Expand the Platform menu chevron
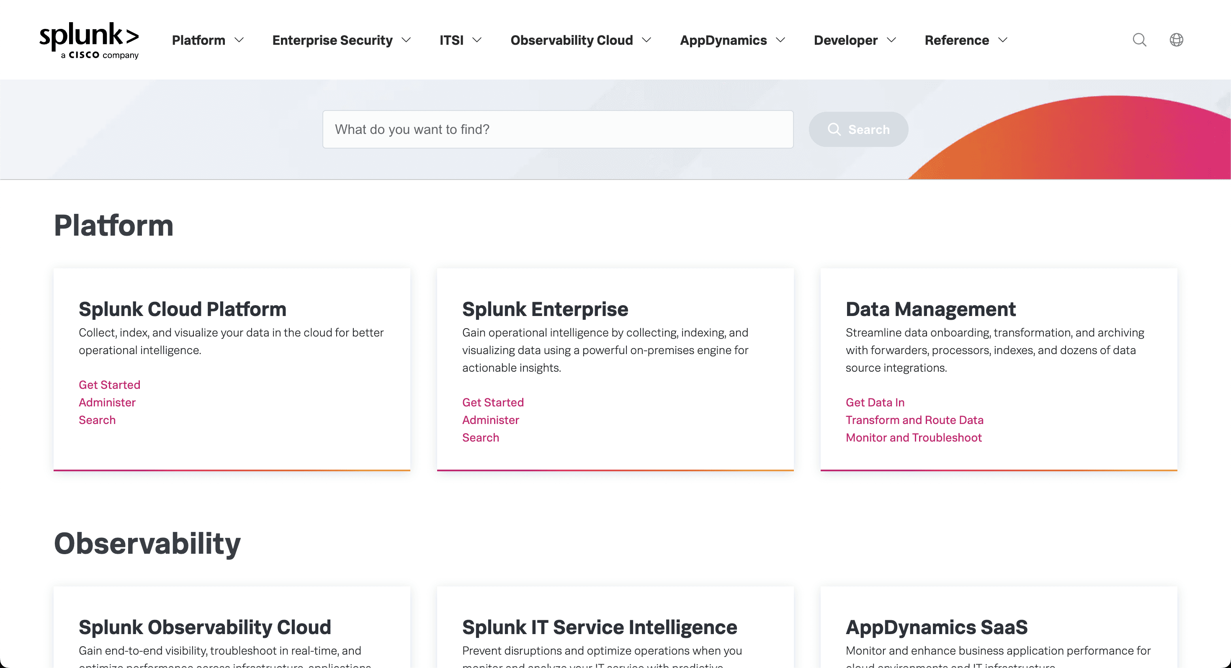1231x668 pixels. [239, 40]
